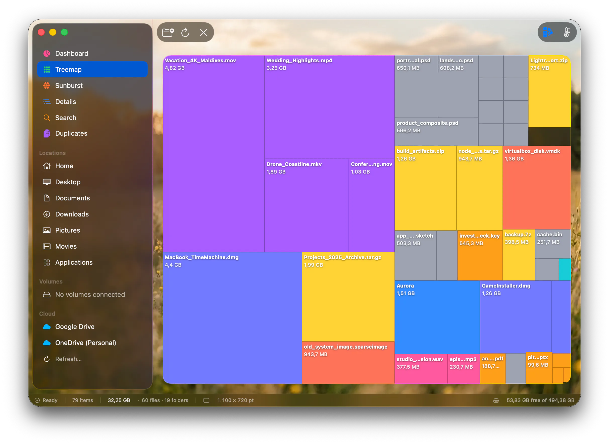
Task: Select the Aurora folder block
Action: click(437, 317)
